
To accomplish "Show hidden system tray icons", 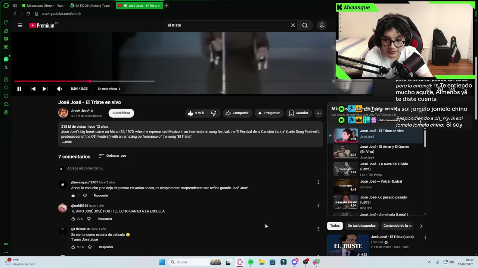I will (x=429, y=262).
